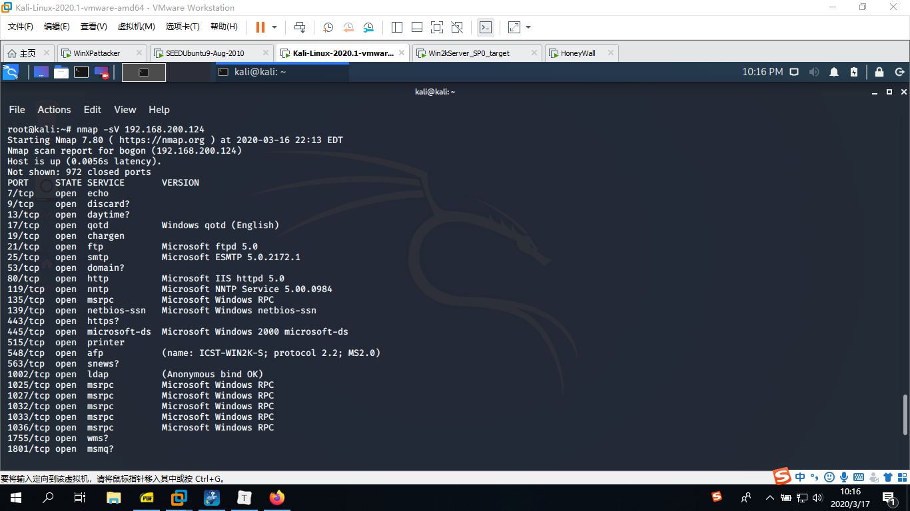
Task: Open the terminal Help menu
Action: click(x=159, y=110)
